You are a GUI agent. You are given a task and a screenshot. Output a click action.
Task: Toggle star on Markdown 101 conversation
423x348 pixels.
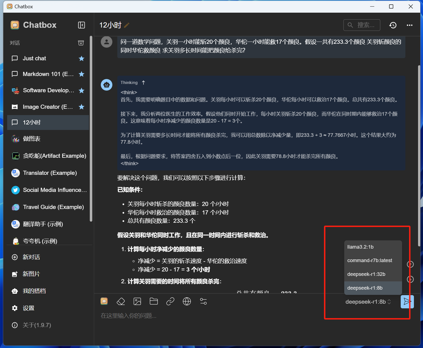pyautogui.click(x=82, y=74)
